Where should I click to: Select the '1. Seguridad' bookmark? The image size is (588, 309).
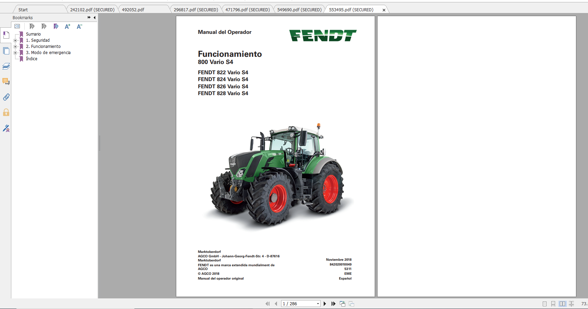coord(38,40)
